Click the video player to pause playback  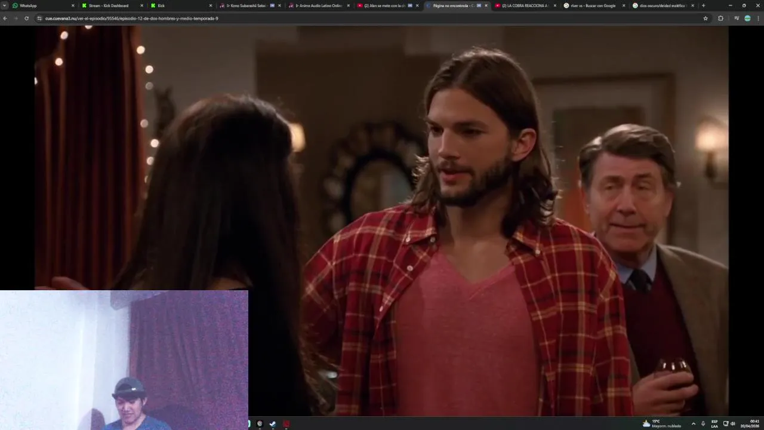(x=381, y=221)
